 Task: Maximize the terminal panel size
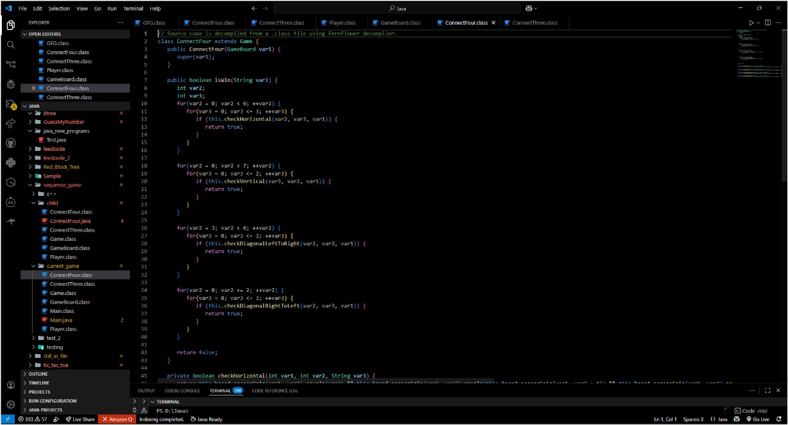click(768, 391)
